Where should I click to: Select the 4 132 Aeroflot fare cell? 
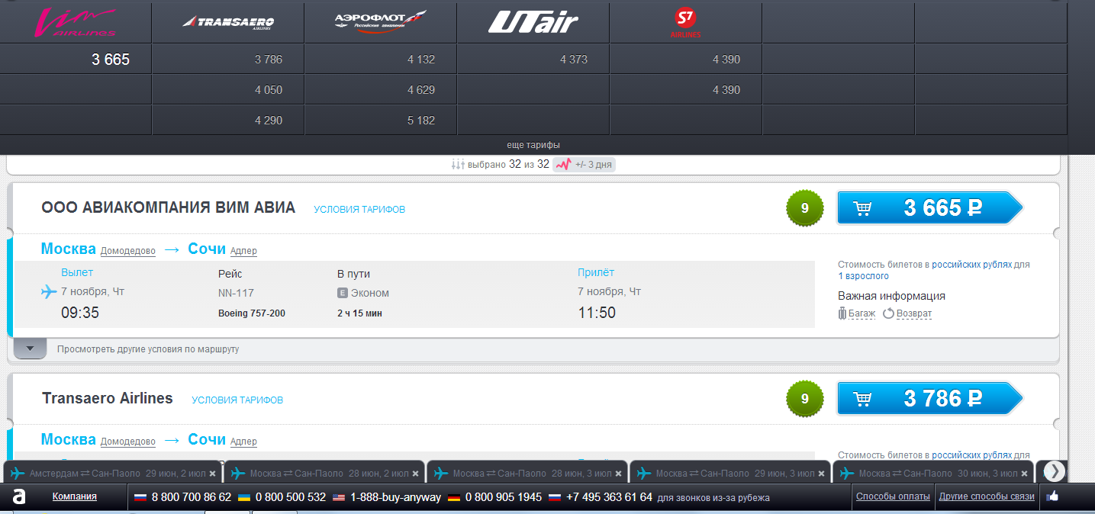381,59
